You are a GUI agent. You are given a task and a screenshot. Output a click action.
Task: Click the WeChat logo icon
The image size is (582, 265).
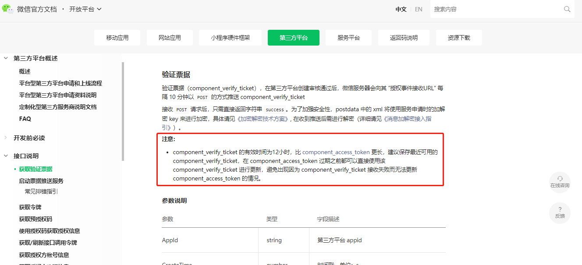click(x=8, y=9)
